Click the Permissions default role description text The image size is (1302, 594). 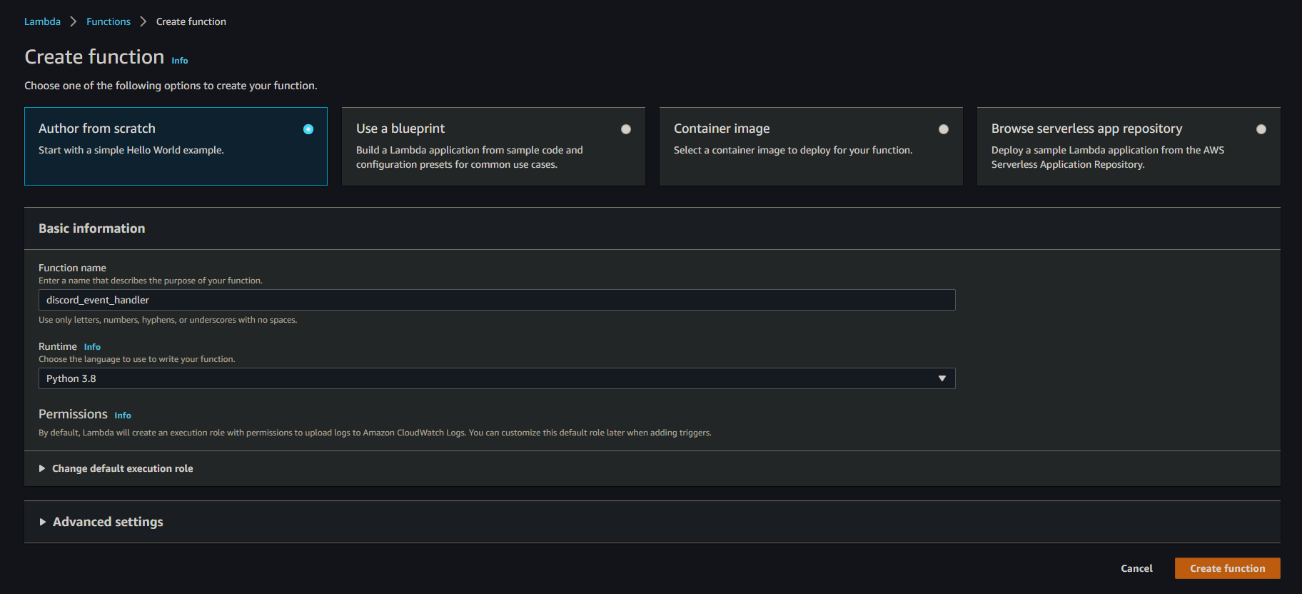point(375,433)
